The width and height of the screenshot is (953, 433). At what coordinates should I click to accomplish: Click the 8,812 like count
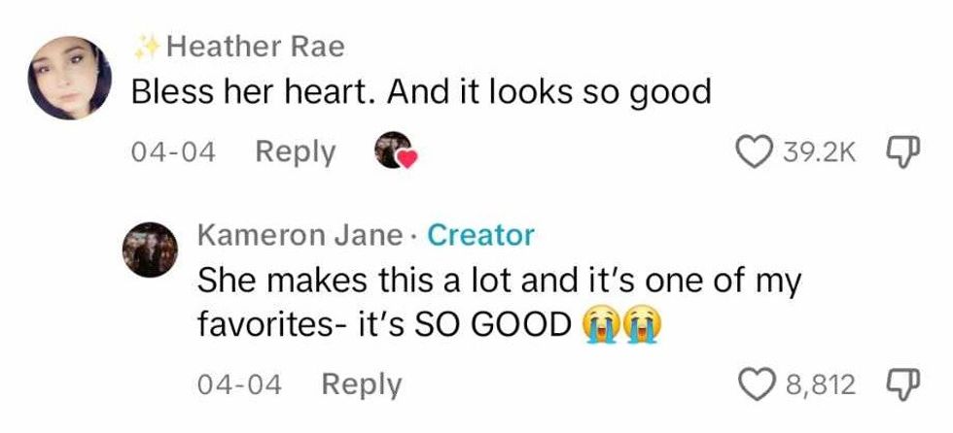click(x=820, y=385)
